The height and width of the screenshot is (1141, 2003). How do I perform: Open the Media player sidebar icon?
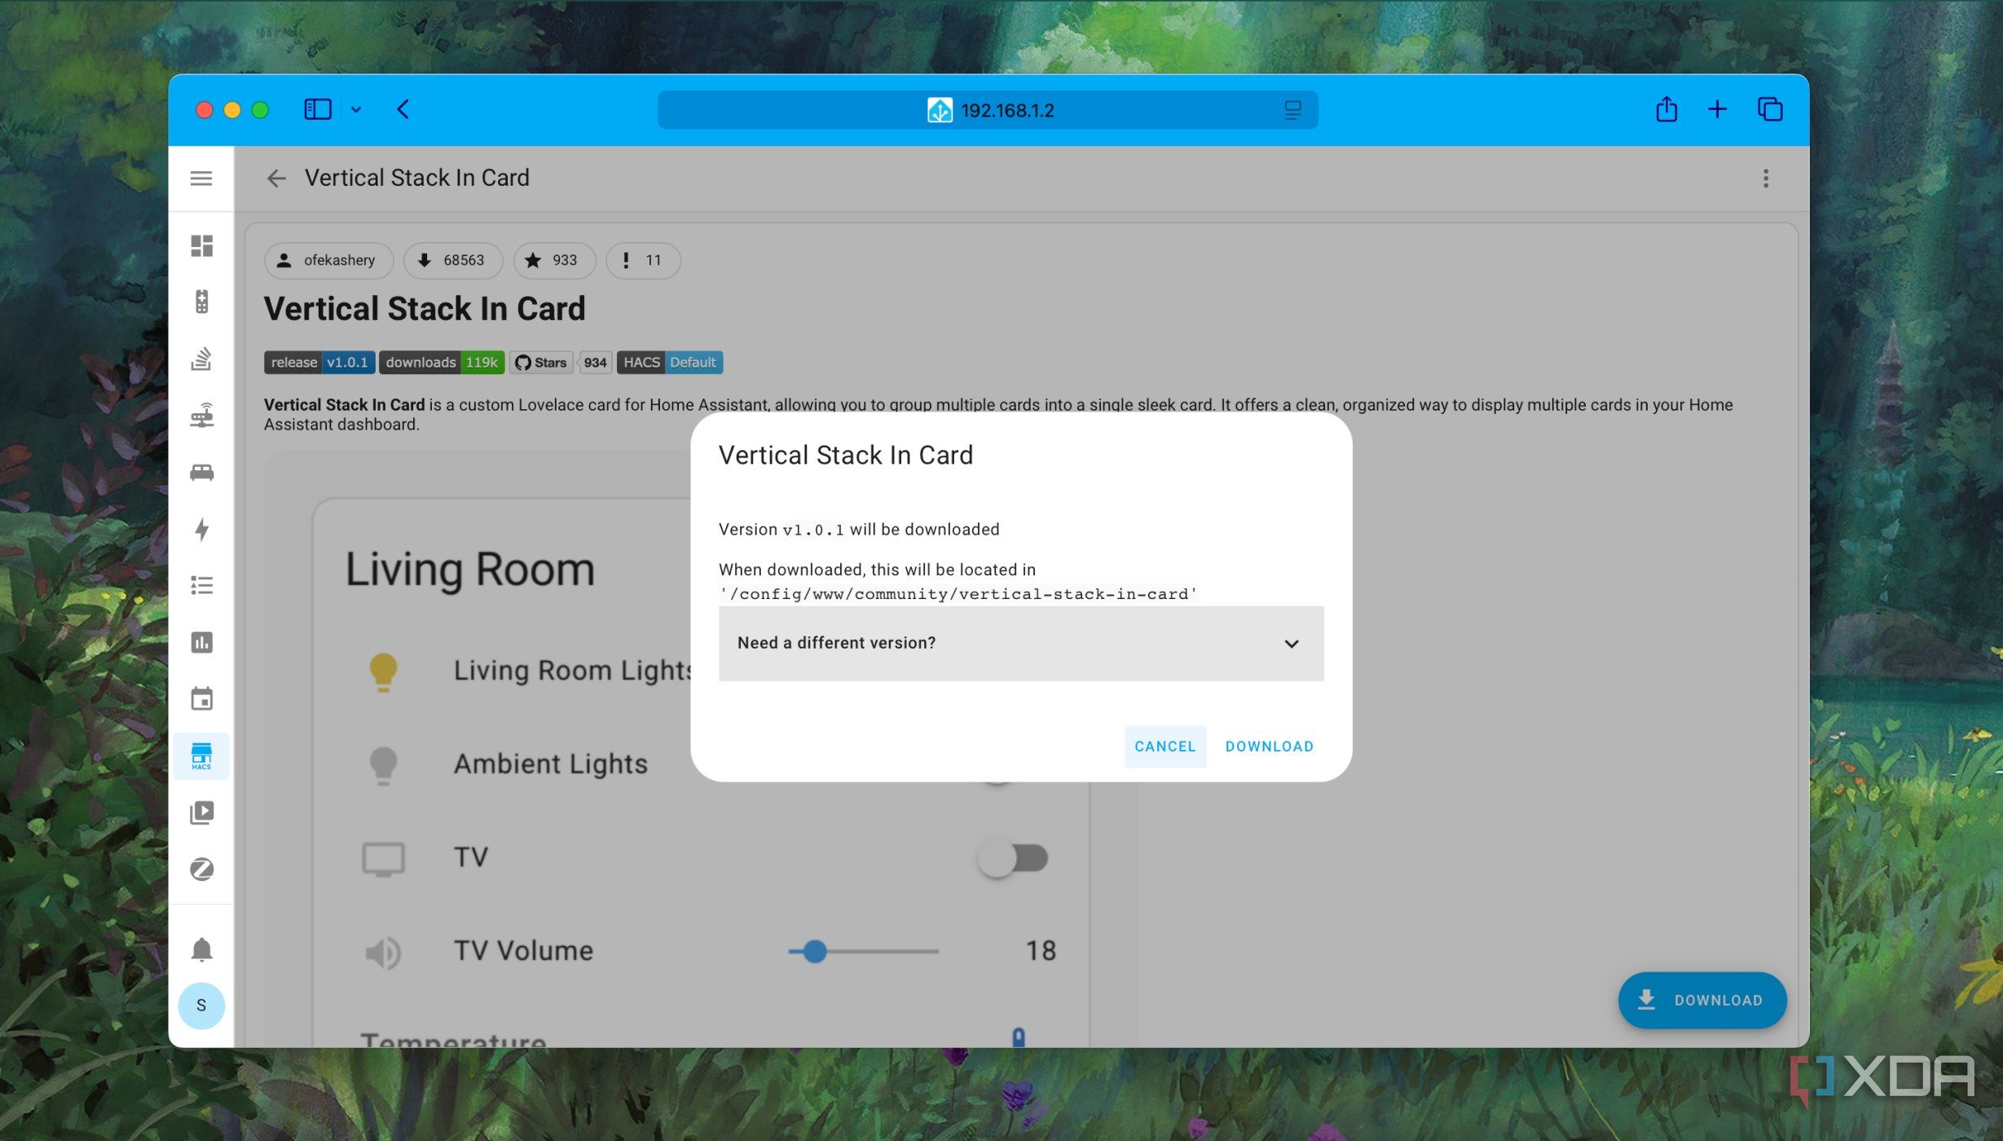pyautogui.click(x=201, y=813)
